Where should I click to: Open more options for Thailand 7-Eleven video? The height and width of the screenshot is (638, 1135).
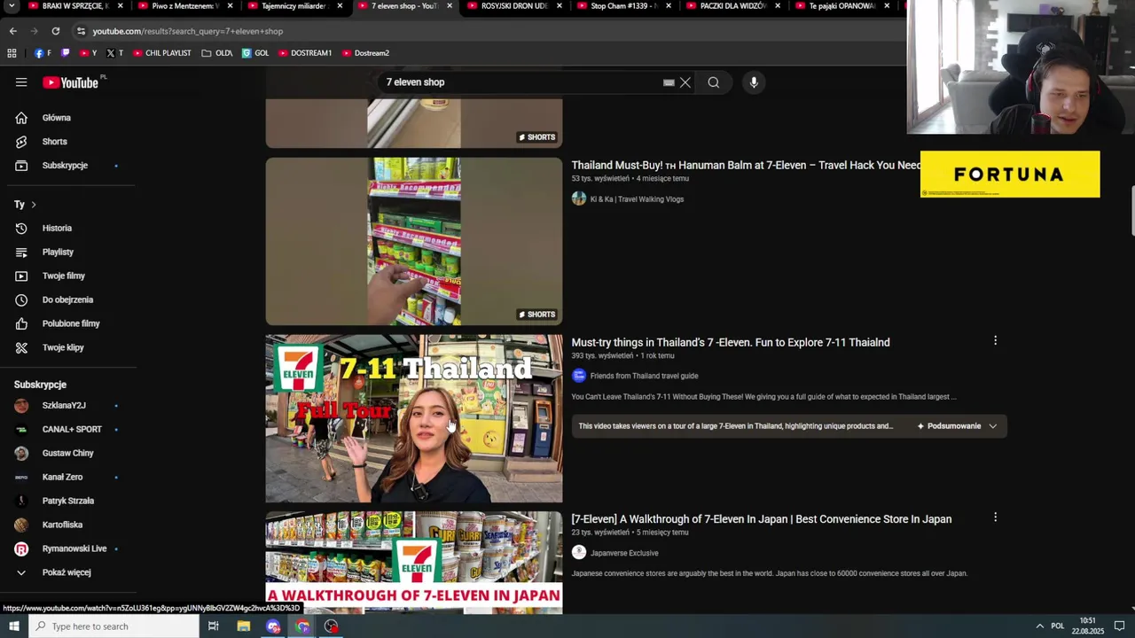(x=995, y=341)
